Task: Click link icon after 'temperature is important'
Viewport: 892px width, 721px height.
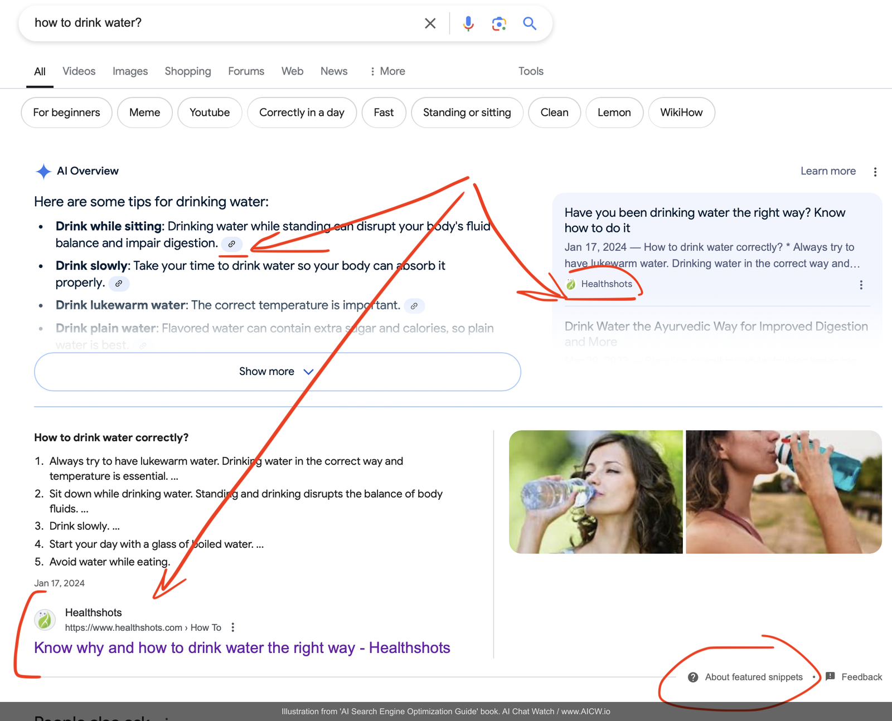Action: pyautogui.click(x=414, y=306)
